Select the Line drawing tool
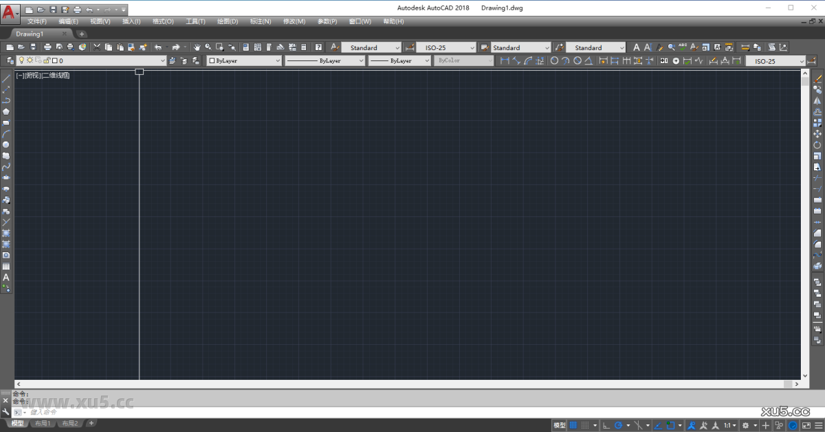Image resolution: width=825 pixels, height=432 pixels. 5,79
